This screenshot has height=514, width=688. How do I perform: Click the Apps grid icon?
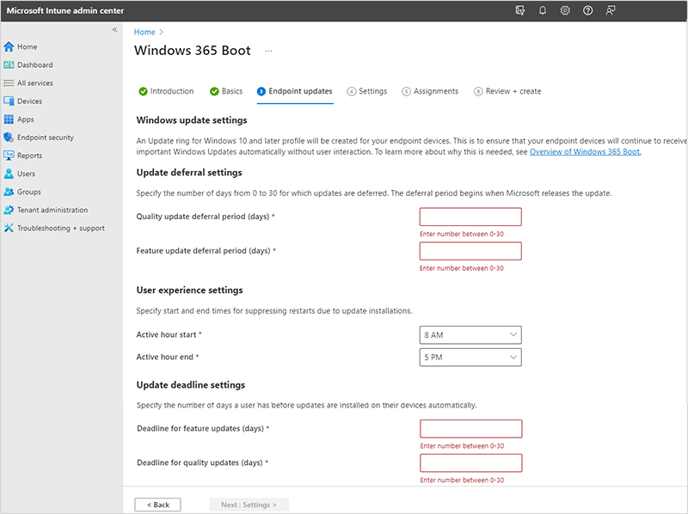9,119
